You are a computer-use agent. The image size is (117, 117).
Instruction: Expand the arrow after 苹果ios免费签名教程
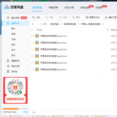click(x=103, y=24)
